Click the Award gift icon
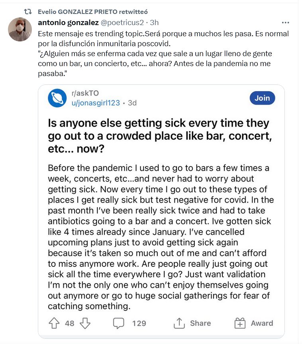The width and height of the screenshot is (302, 344). 240,323
